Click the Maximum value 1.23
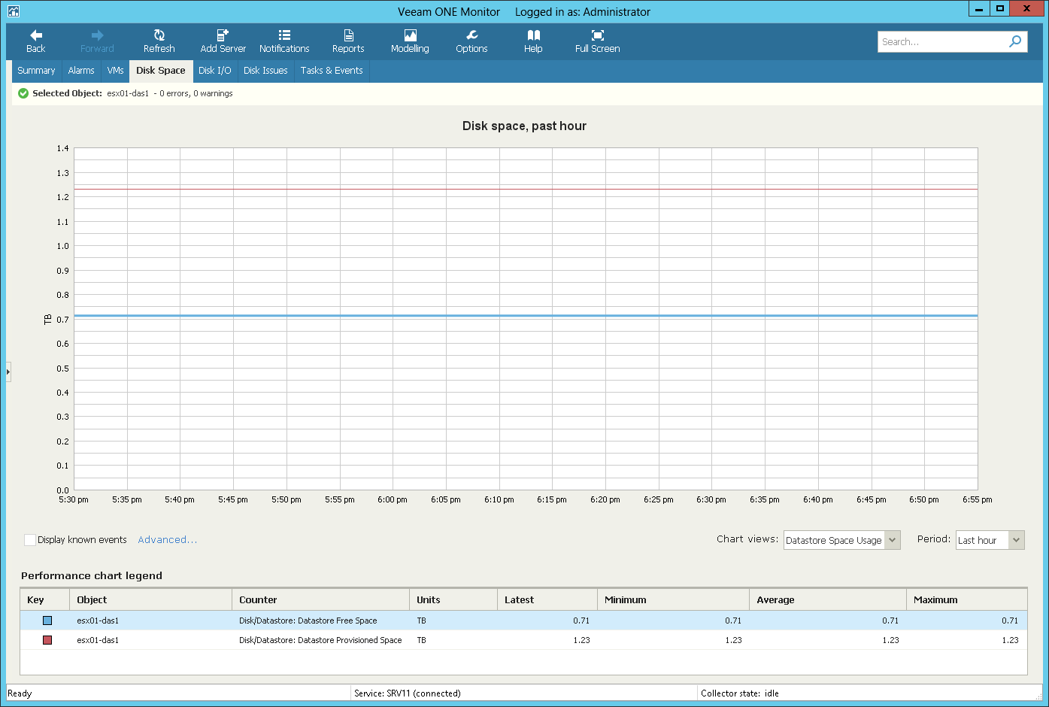This screenshot has height=707, width=1049. (1010, 640)
